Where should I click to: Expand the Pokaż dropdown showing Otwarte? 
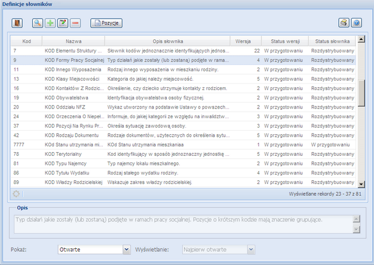126,249
